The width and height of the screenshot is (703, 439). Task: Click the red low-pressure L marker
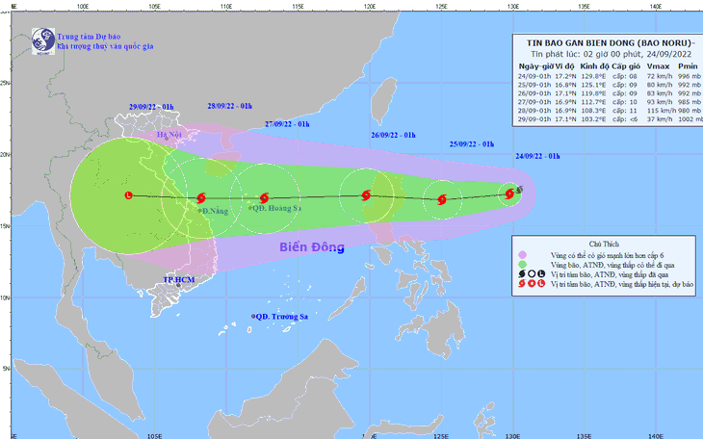tap(129, 195)
